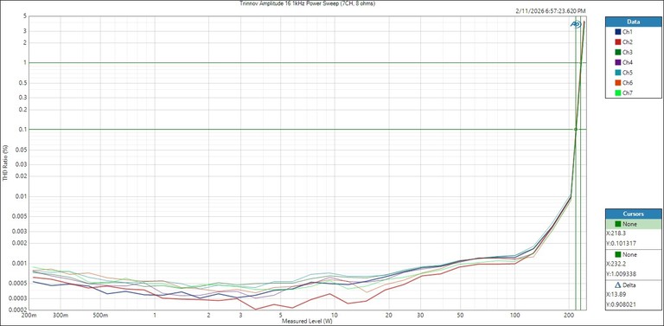Click the cursor value X:232.2
The image size is (664, 326).
(616, 264)
